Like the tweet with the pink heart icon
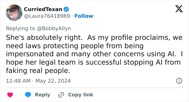The width and height of the screenshot is (189, 102). click(10, 95)
